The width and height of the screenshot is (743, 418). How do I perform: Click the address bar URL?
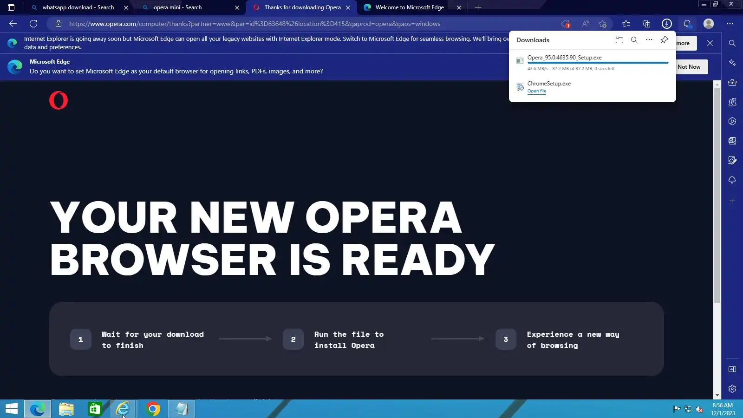[254, 24]
